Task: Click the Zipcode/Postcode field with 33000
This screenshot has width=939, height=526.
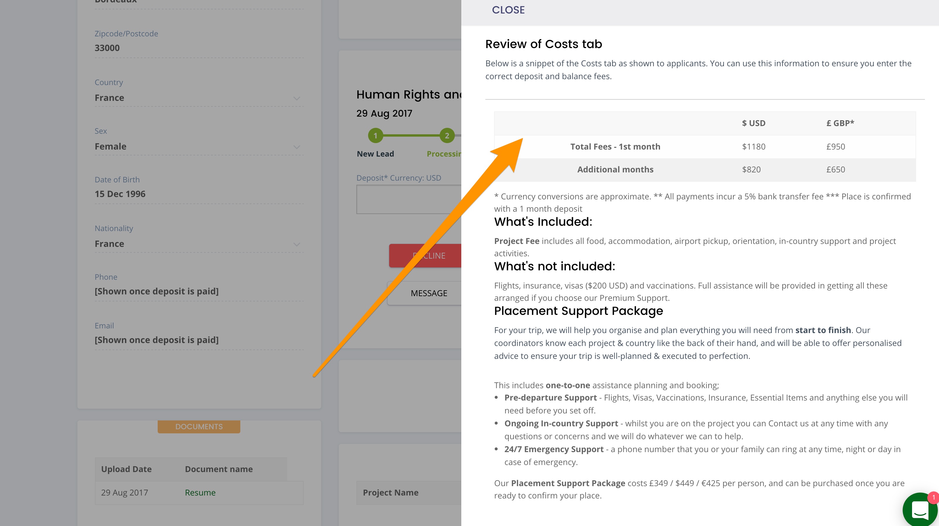Action: coord(199,48)
